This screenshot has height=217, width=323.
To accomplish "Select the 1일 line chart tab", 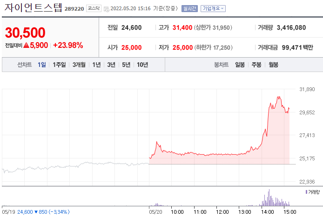I will coord(42,65).
